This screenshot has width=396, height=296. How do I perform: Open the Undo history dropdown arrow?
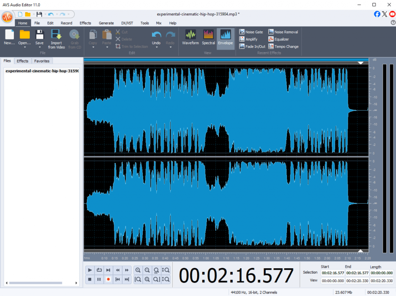coord(156,48)
